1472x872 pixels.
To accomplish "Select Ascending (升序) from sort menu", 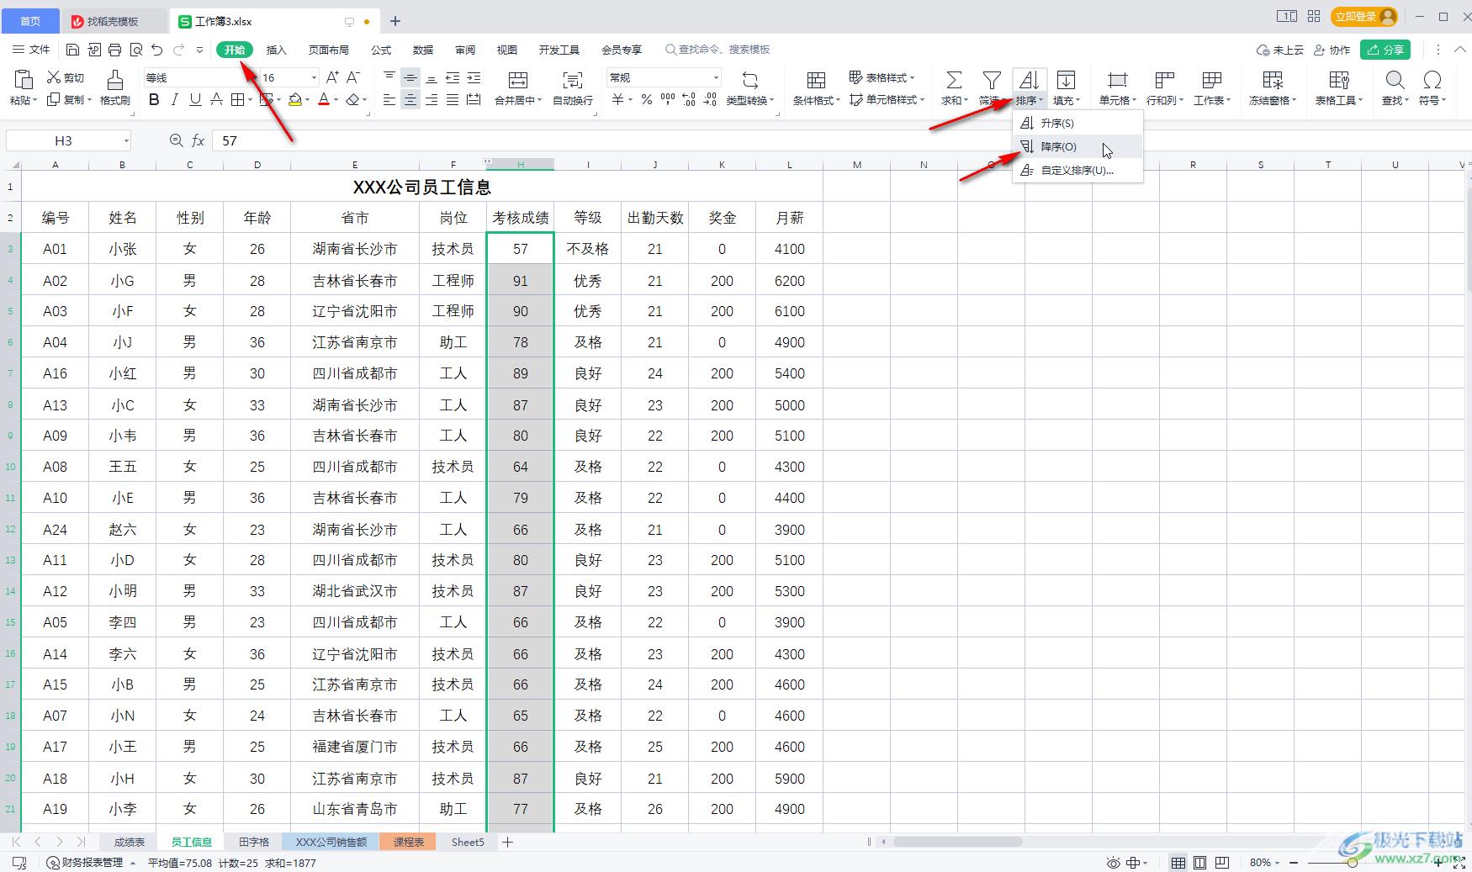I will pos(1078,123).
